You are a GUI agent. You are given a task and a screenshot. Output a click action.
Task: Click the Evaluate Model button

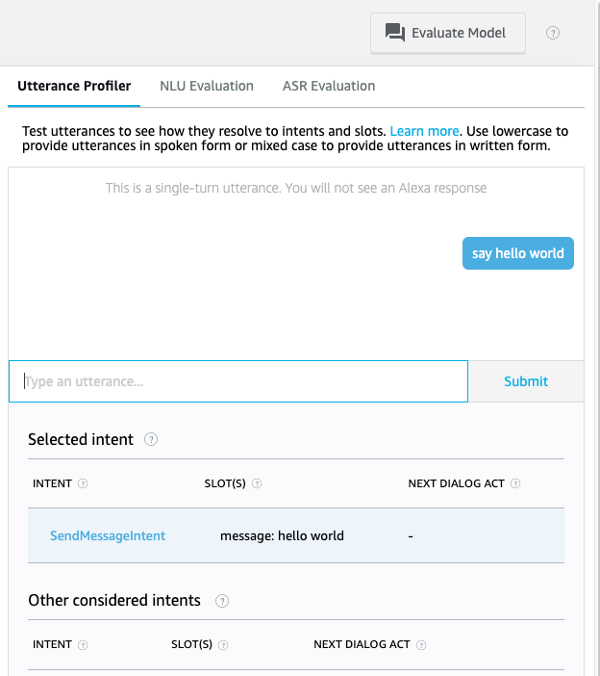tap(447, 33)
